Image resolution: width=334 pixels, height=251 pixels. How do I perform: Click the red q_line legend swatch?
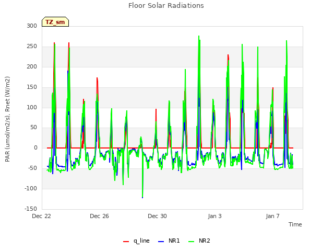click(x=126, y=242)
